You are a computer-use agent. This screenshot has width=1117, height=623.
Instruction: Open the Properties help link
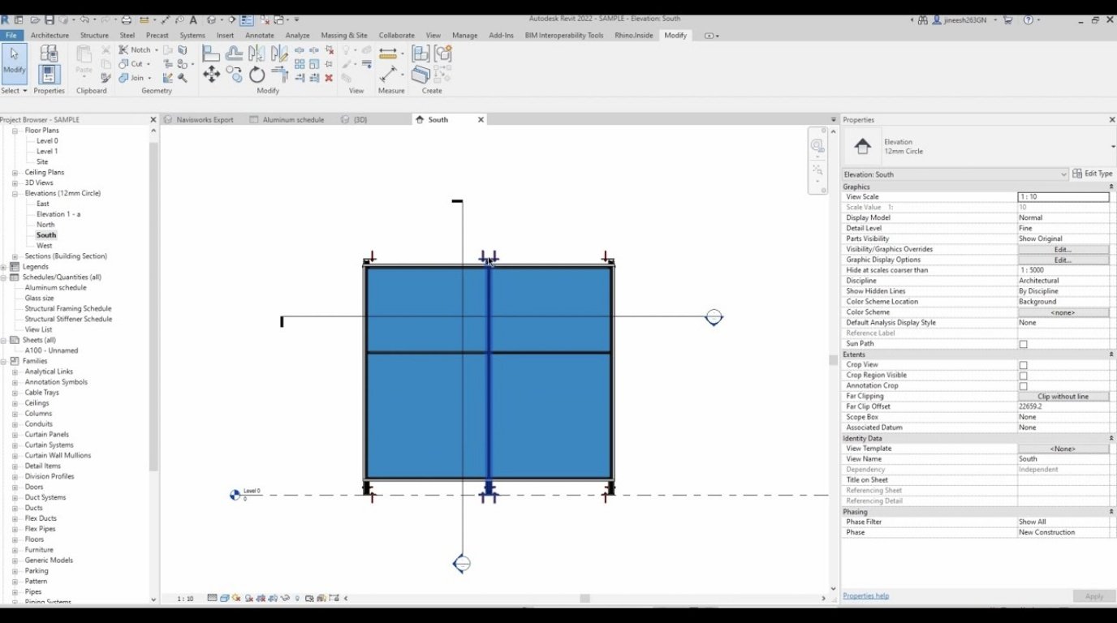(865, 596)
